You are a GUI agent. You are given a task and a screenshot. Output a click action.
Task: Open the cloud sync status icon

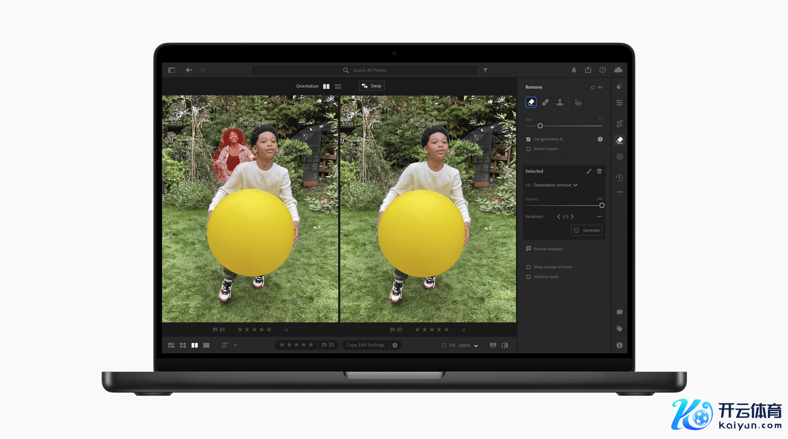point(618,70)
